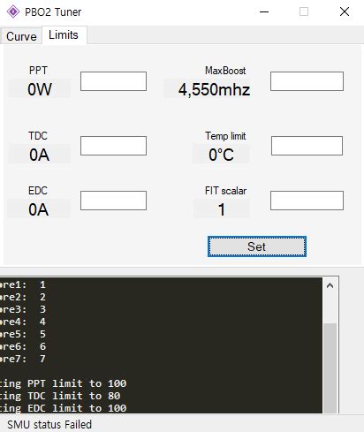Minimize the PBO2 Tuner window

coord(264,11)
